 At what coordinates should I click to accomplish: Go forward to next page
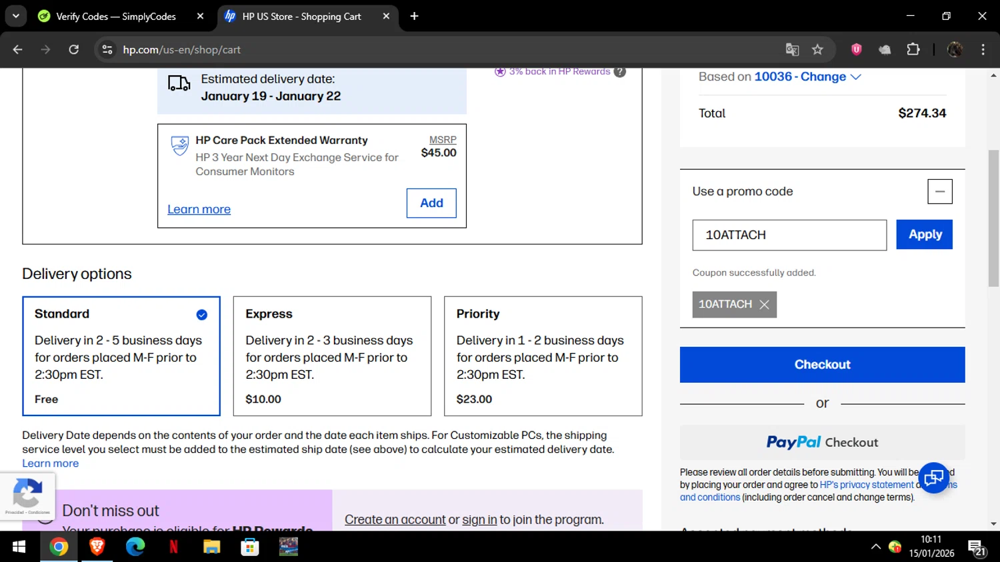coord(45,49)
